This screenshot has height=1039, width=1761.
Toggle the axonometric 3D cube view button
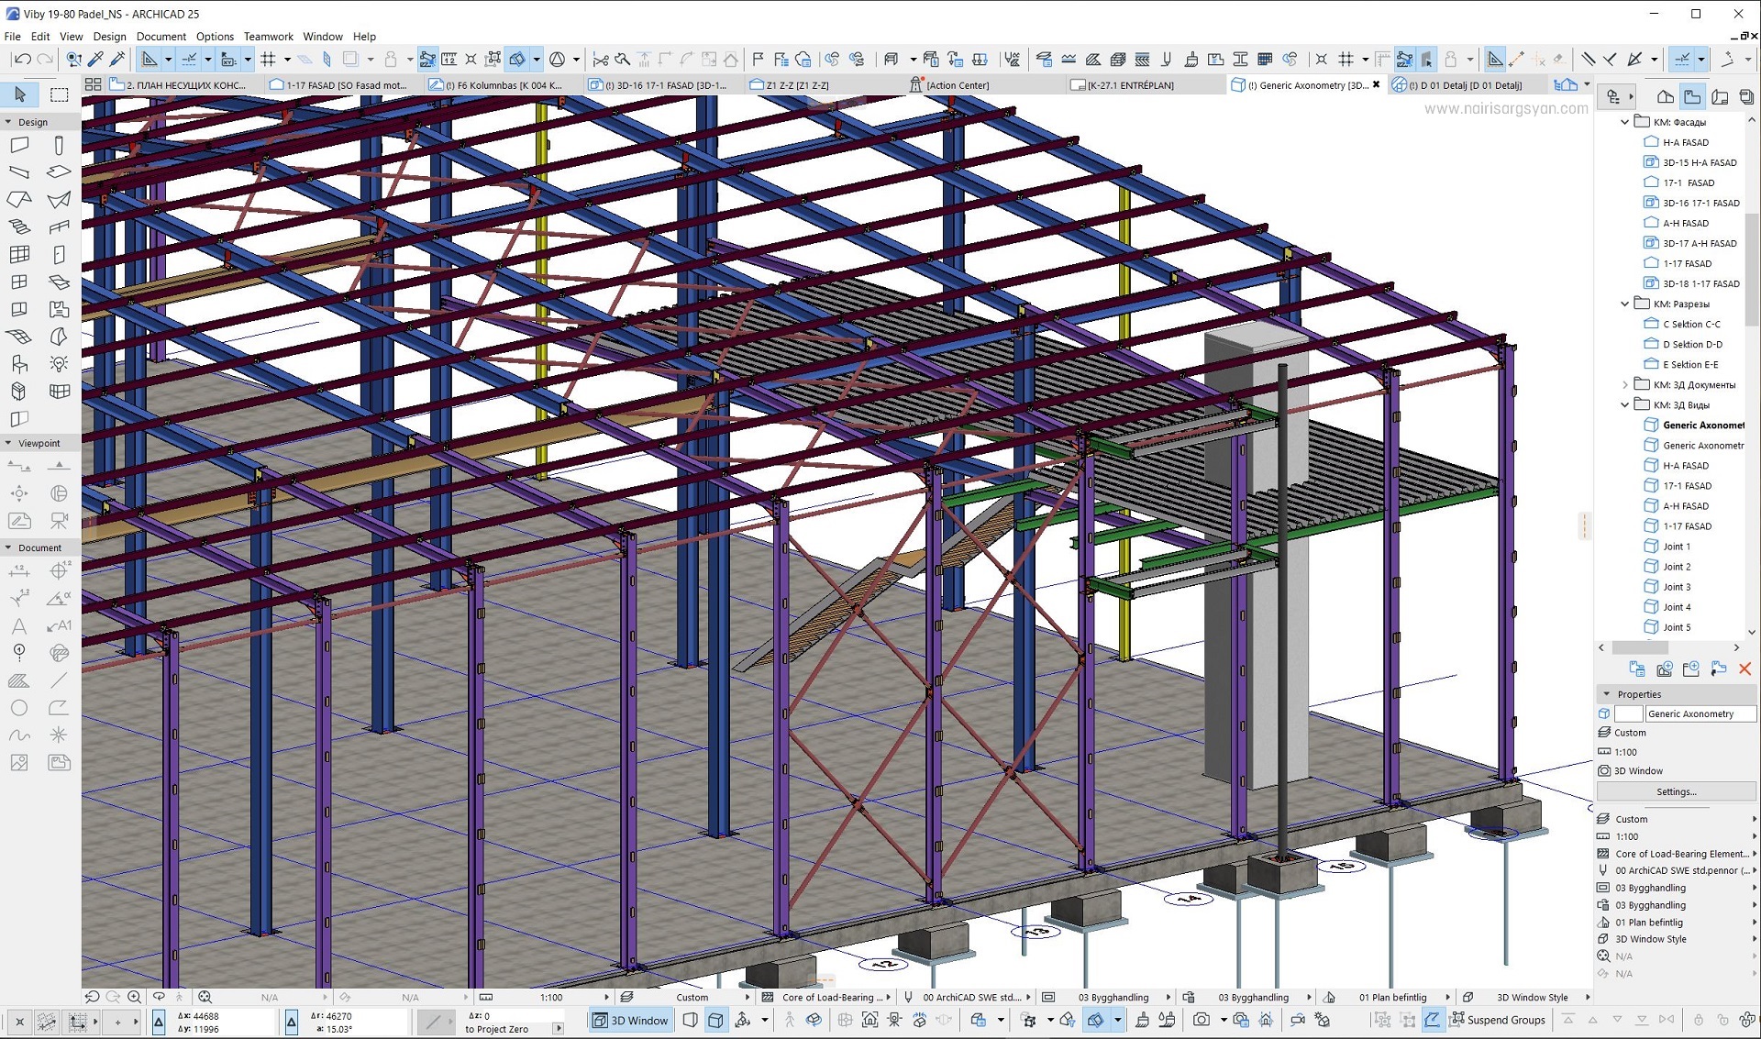tap(716, 1020)
